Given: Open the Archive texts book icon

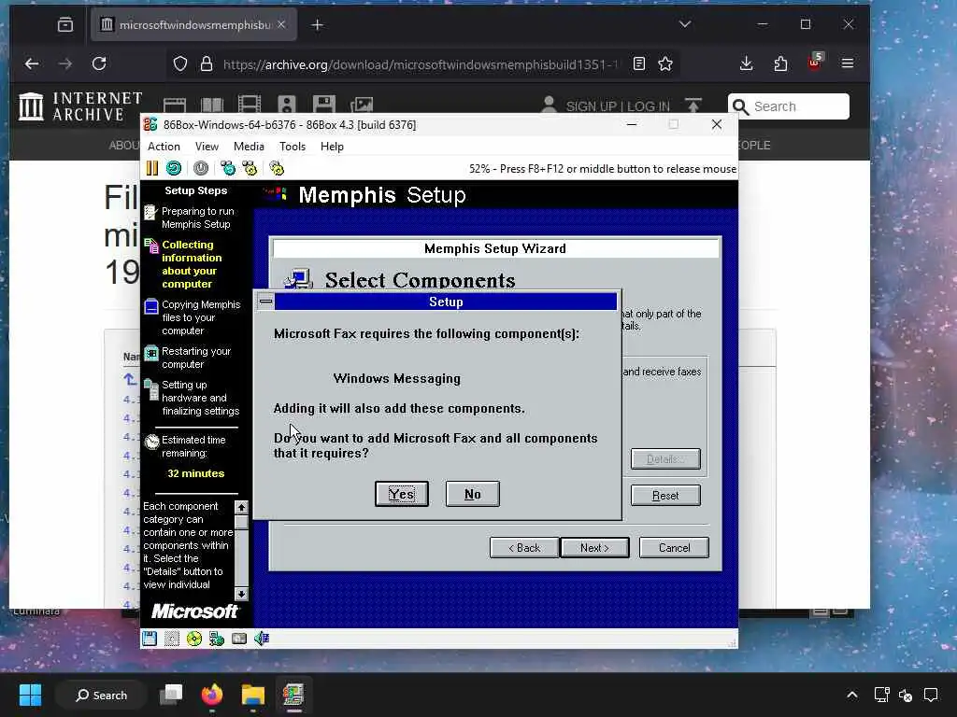Looking at the screenshot, I should coord(212,105).
